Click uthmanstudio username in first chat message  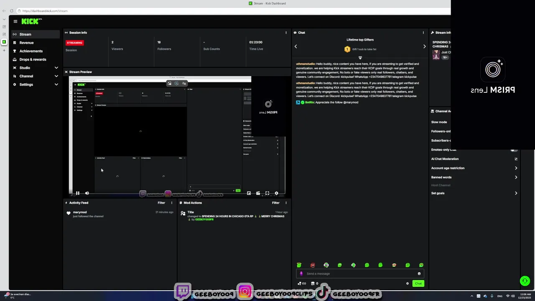pyautogui.click(x=306, y=64)
